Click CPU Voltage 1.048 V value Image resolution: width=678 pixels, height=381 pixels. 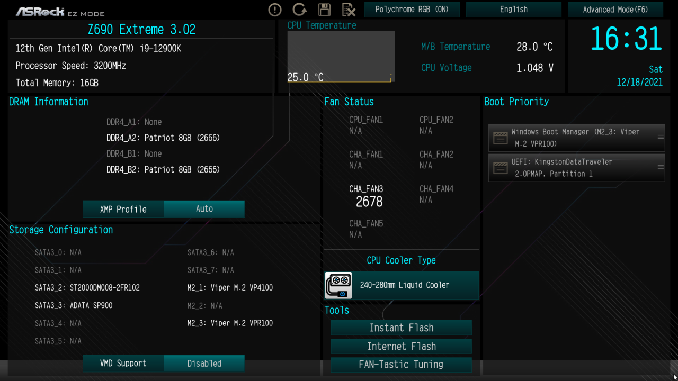click(534, 68)
